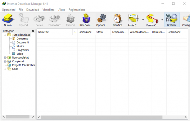The height and width of the screenshot is (121, 190).
Task: Sort by Data ulti... column header
Action: pyautogui.click(x=159, y=32)
